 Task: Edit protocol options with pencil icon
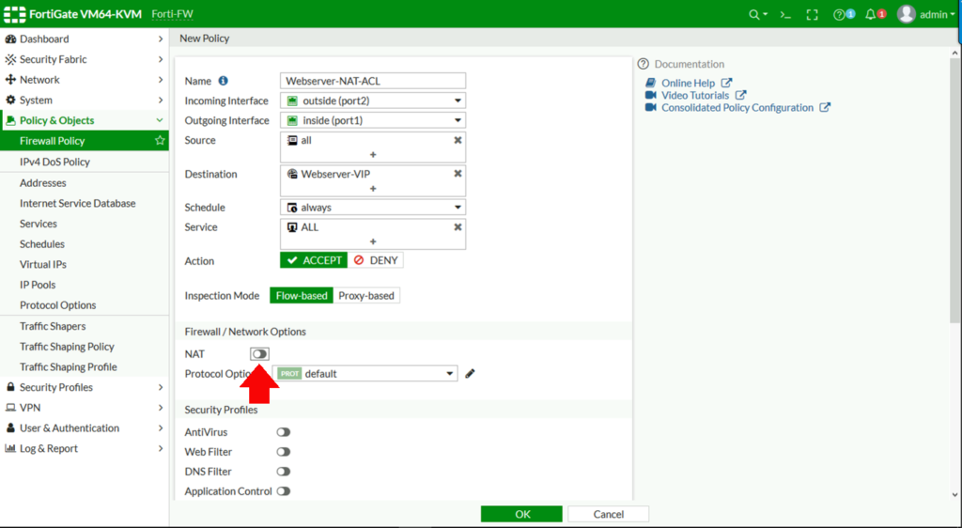point(470,374)
